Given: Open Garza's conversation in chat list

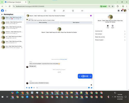Looking at the screenshot, I should coord(12,42).
